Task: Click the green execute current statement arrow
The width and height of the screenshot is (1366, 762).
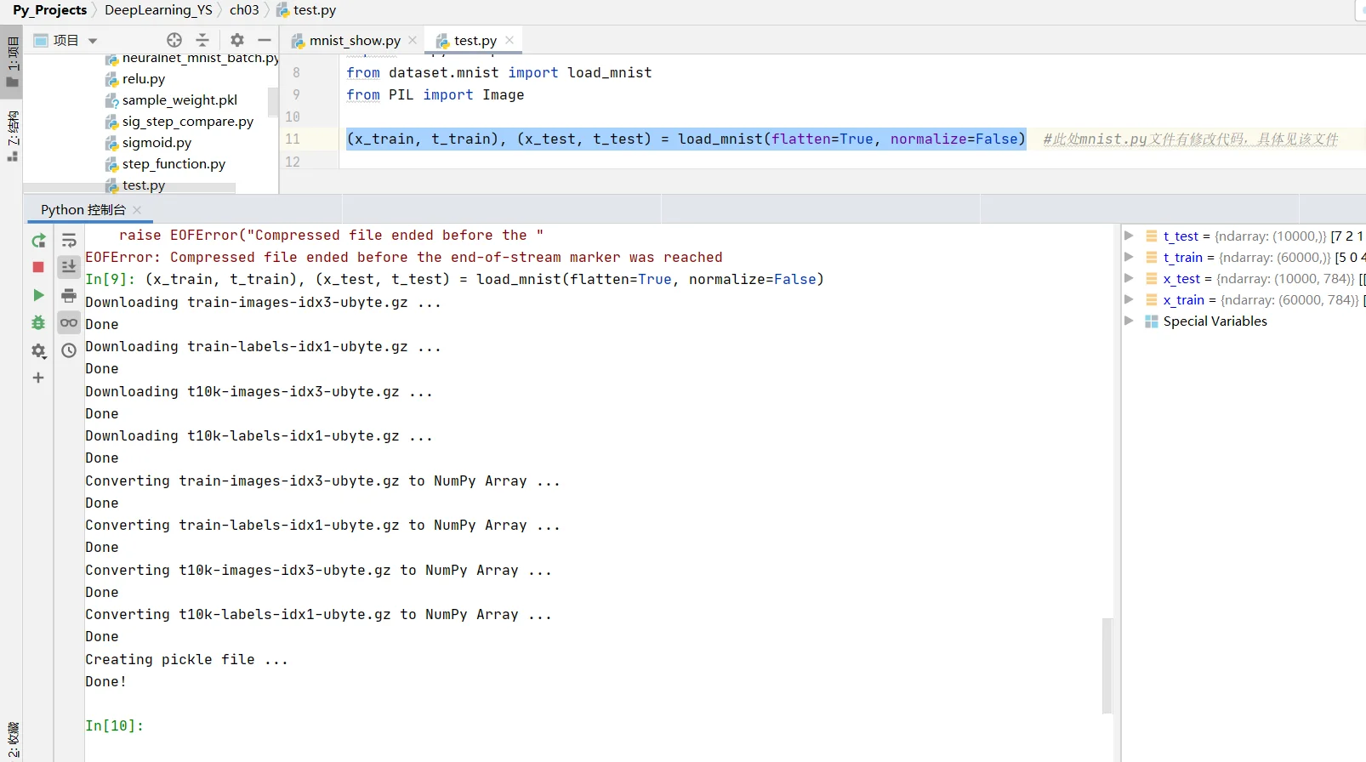Action: (x=38, y=295)
